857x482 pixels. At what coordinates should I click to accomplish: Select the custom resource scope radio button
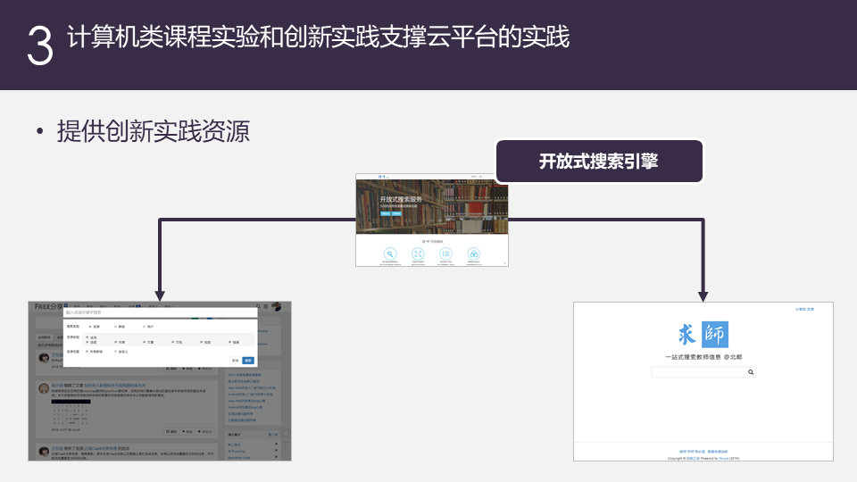click(115, 352)
